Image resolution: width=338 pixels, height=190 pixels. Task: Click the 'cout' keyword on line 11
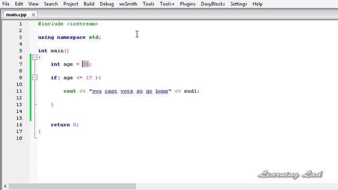tap(70, 91)
